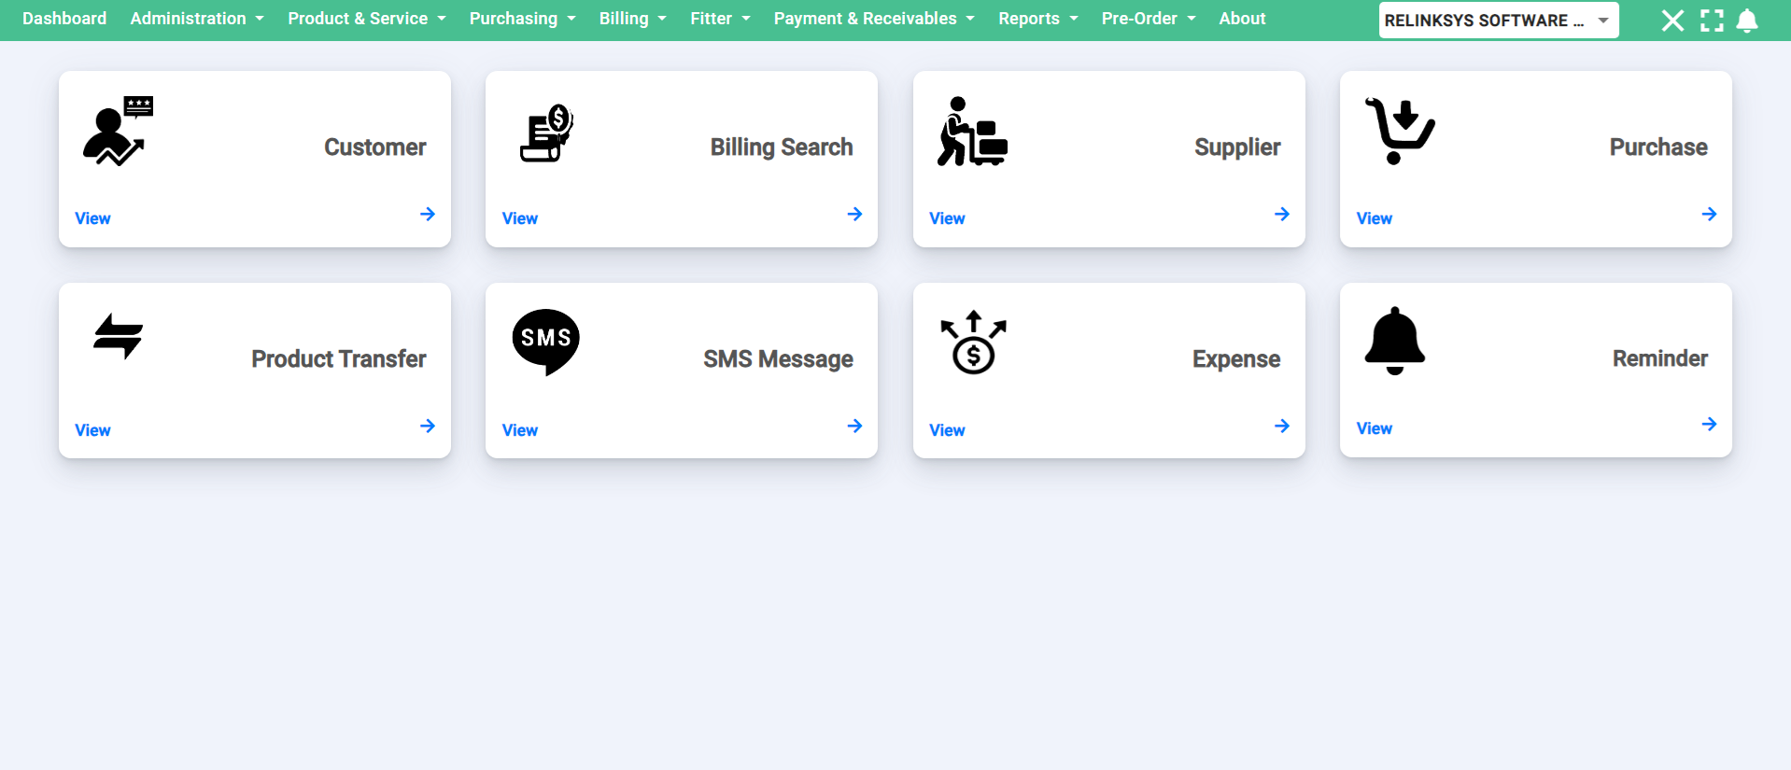Click View link on Billing Search card
1791x770 pixels.
pos(520,218)
